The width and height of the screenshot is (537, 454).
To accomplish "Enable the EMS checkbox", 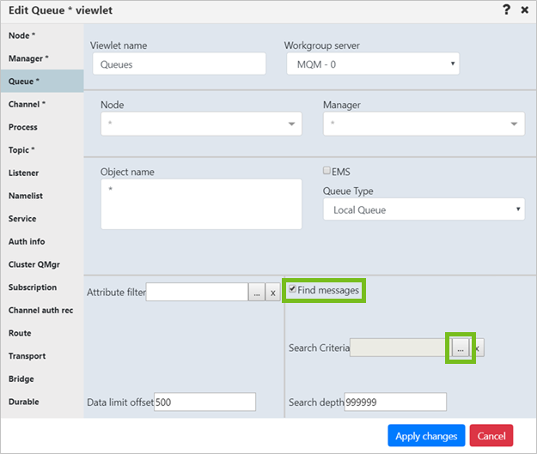I will (x=326, y=171).
